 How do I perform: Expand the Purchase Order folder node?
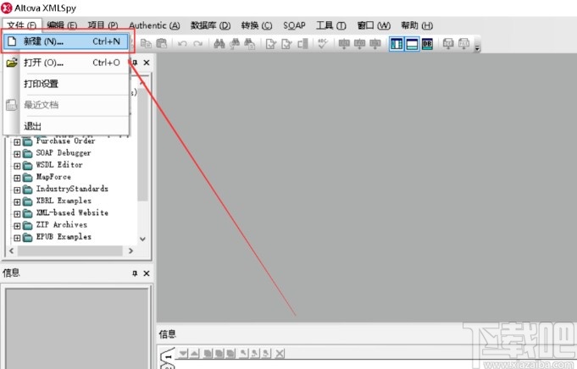[x=17, y=142]
